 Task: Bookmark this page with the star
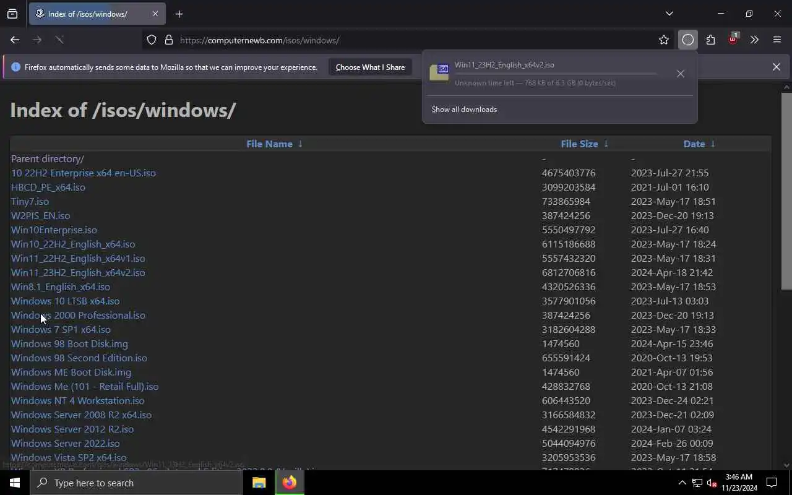coord(664,40)
